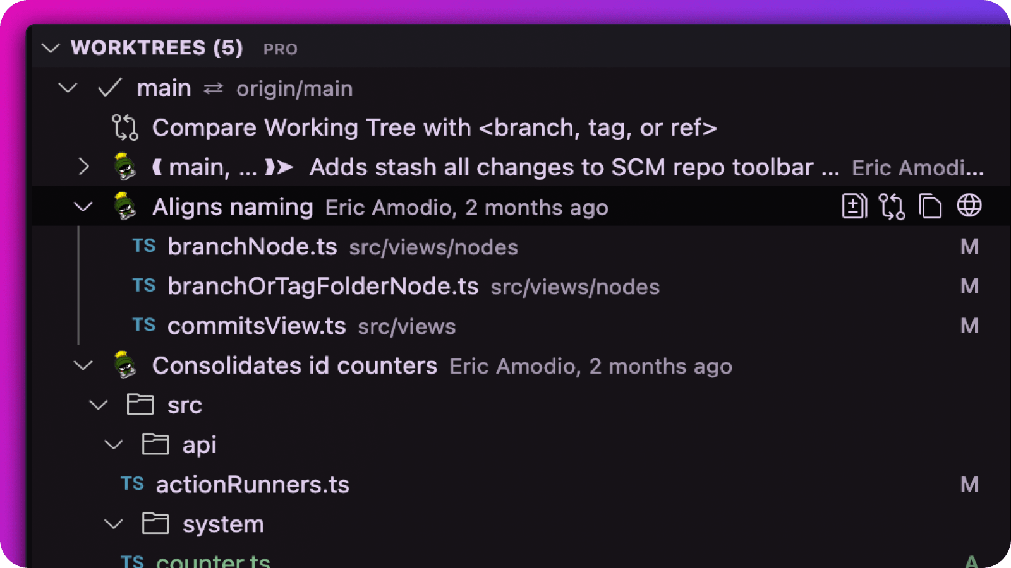
Task: Click the M badge next to branchOrTagFolderNode.ts
Action: [970, 286]
